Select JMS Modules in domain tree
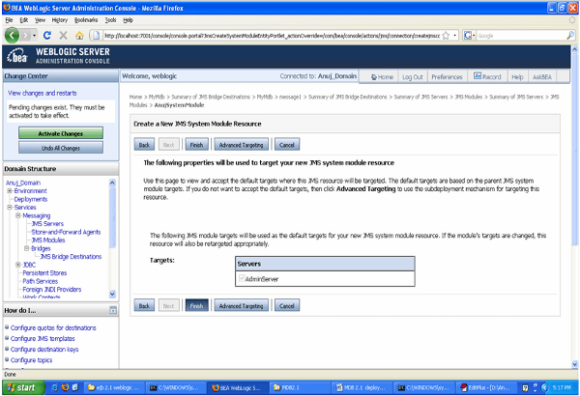 pos(48,240)
